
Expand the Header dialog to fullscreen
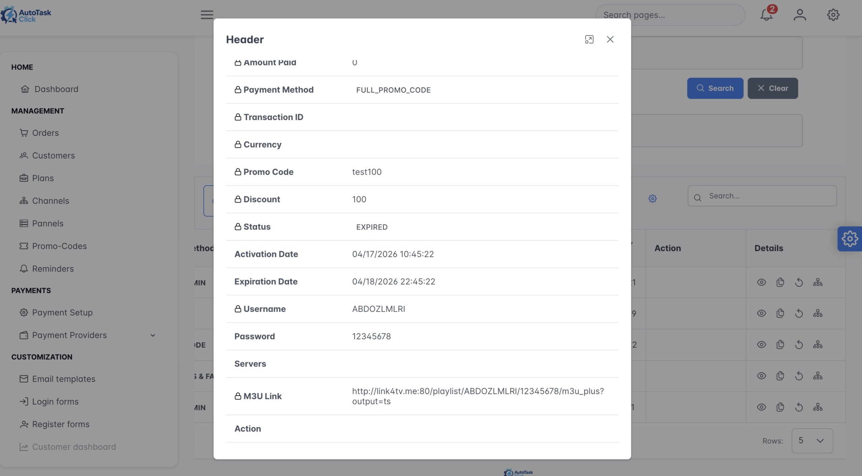[589, 39]
